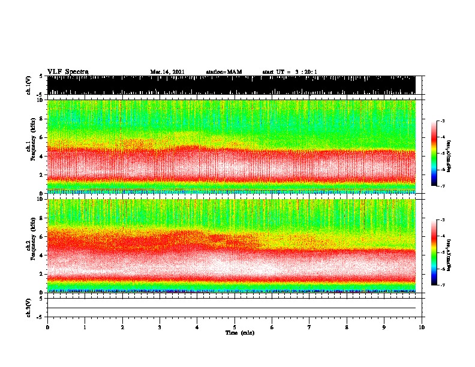The width and height of the screenshot is (475, 367).
Task: Click the "-5" label of ch.1(V) axis
Action: [x=40, y=95]
